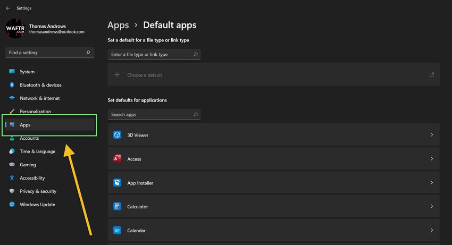
Task: Open the Calendar defaults entry
Action: coord(274,230)
